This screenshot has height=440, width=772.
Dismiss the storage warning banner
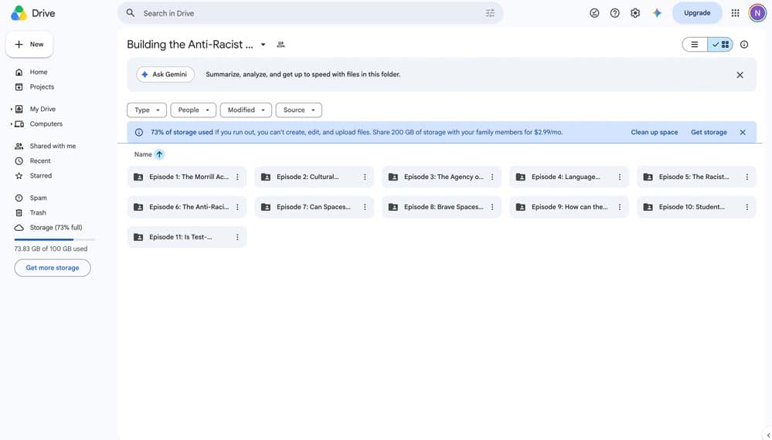coord(743,132)
